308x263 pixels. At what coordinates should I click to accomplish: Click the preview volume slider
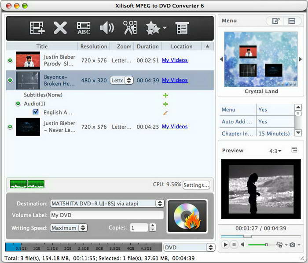(261, 244)
